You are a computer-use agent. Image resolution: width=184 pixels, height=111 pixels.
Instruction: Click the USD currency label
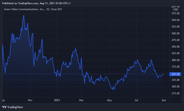(176, 9)
